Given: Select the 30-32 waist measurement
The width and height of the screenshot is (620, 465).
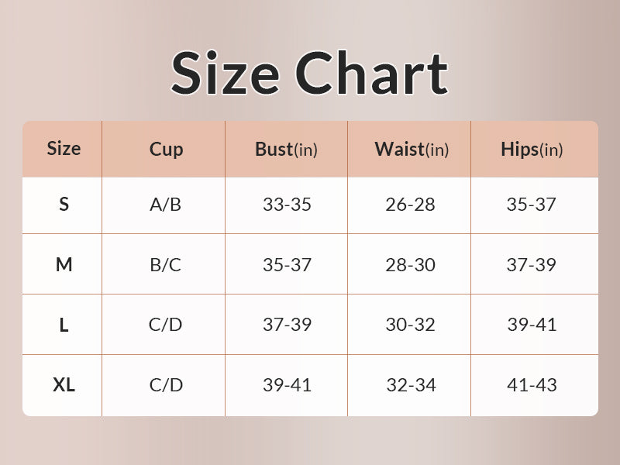Looking at the screenshot, I should 410,325.
